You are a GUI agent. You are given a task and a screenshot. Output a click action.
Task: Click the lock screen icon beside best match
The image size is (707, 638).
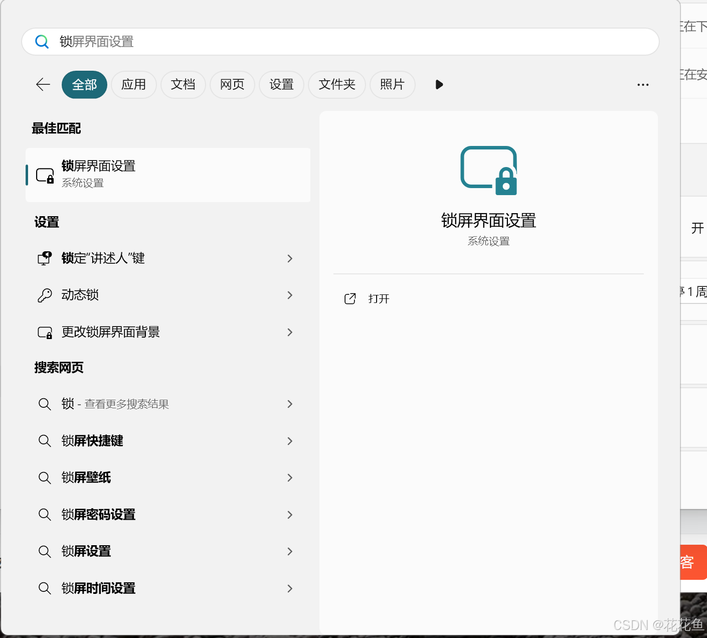click(45, 176)
